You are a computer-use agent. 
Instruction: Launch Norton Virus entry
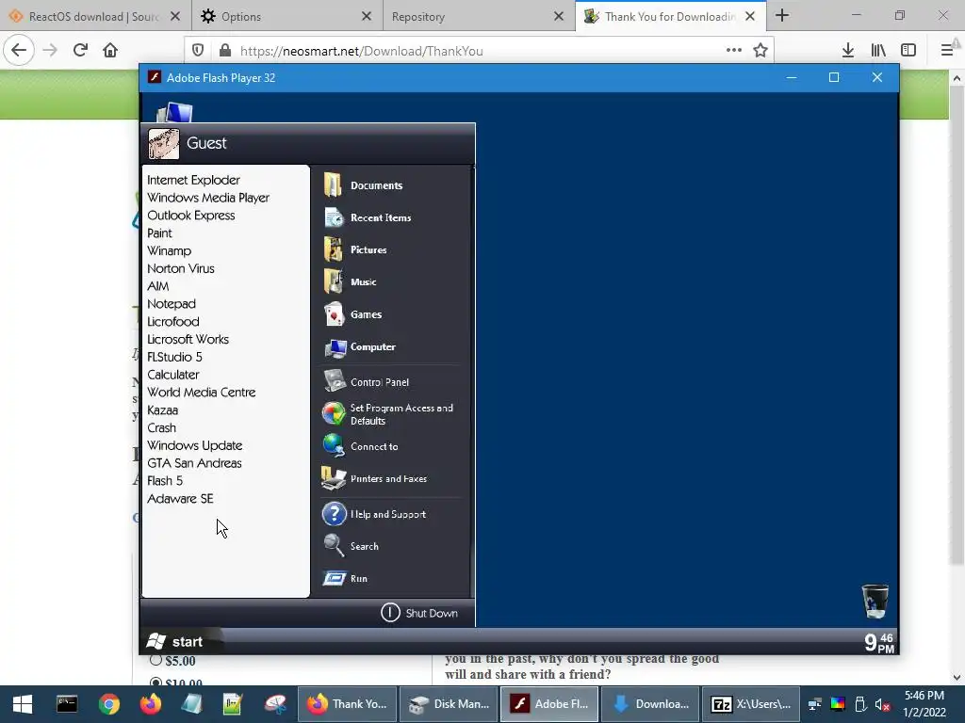point(180,268)
